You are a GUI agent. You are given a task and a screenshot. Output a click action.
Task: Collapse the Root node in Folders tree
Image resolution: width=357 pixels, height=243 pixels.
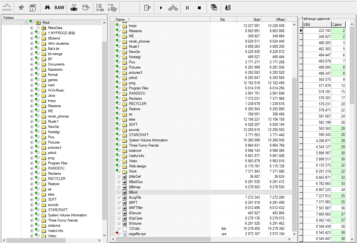26,23
